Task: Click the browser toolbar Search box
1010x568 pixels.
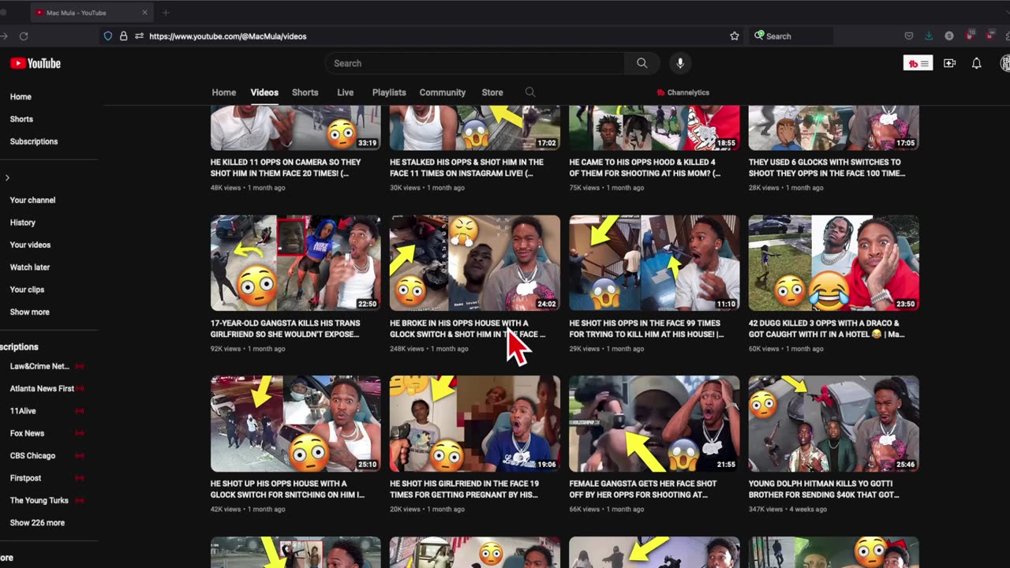Action: [x=791, y=36]
